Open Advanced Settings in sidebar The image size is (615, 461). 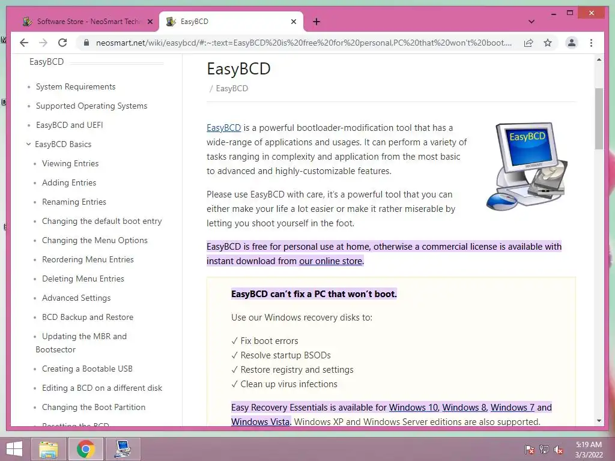[76, 298]
